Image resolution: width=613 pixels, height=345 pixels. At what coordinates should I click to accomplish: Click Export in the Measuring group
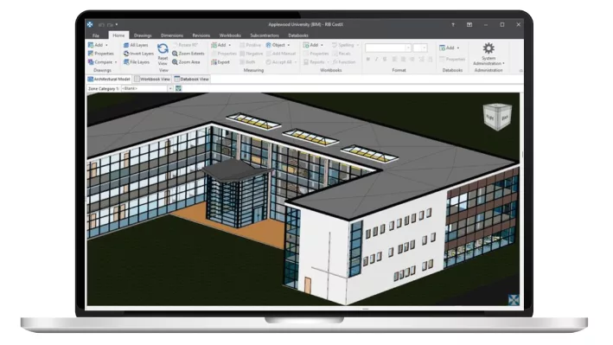[x=220, y=62]
